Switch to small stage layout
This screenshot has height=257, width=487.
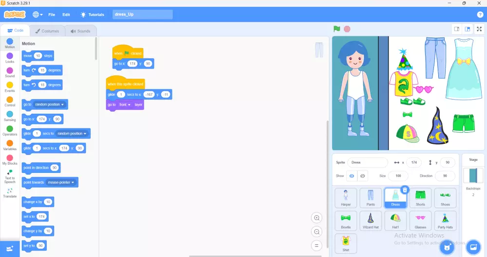pos(457,29)
